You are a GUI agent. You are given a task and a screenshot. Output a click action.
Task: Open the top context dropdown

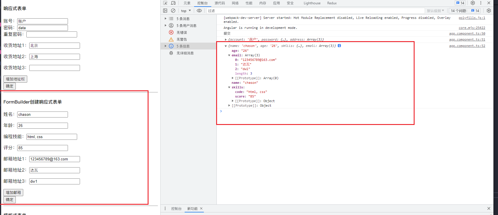(186, 11)
